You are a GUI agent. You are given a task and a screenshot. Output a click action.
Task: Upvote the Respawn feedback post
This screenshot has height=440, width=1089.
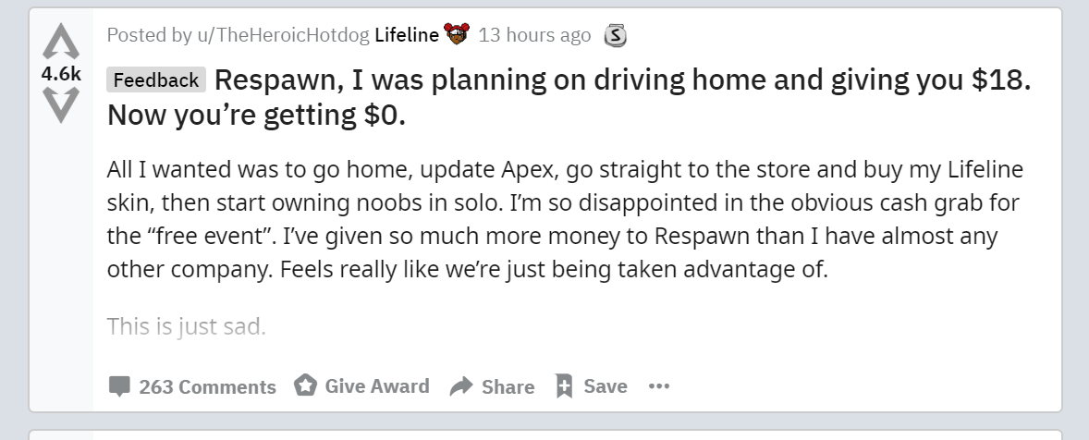pos(60,41)
